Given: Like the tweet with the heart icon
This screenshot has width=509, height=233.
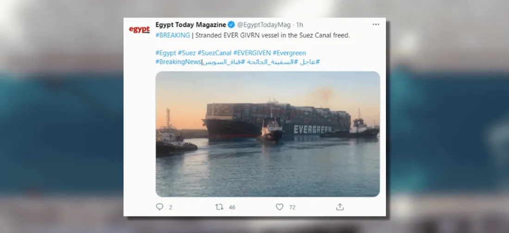Looking at the screenshot, I should 279,207.
